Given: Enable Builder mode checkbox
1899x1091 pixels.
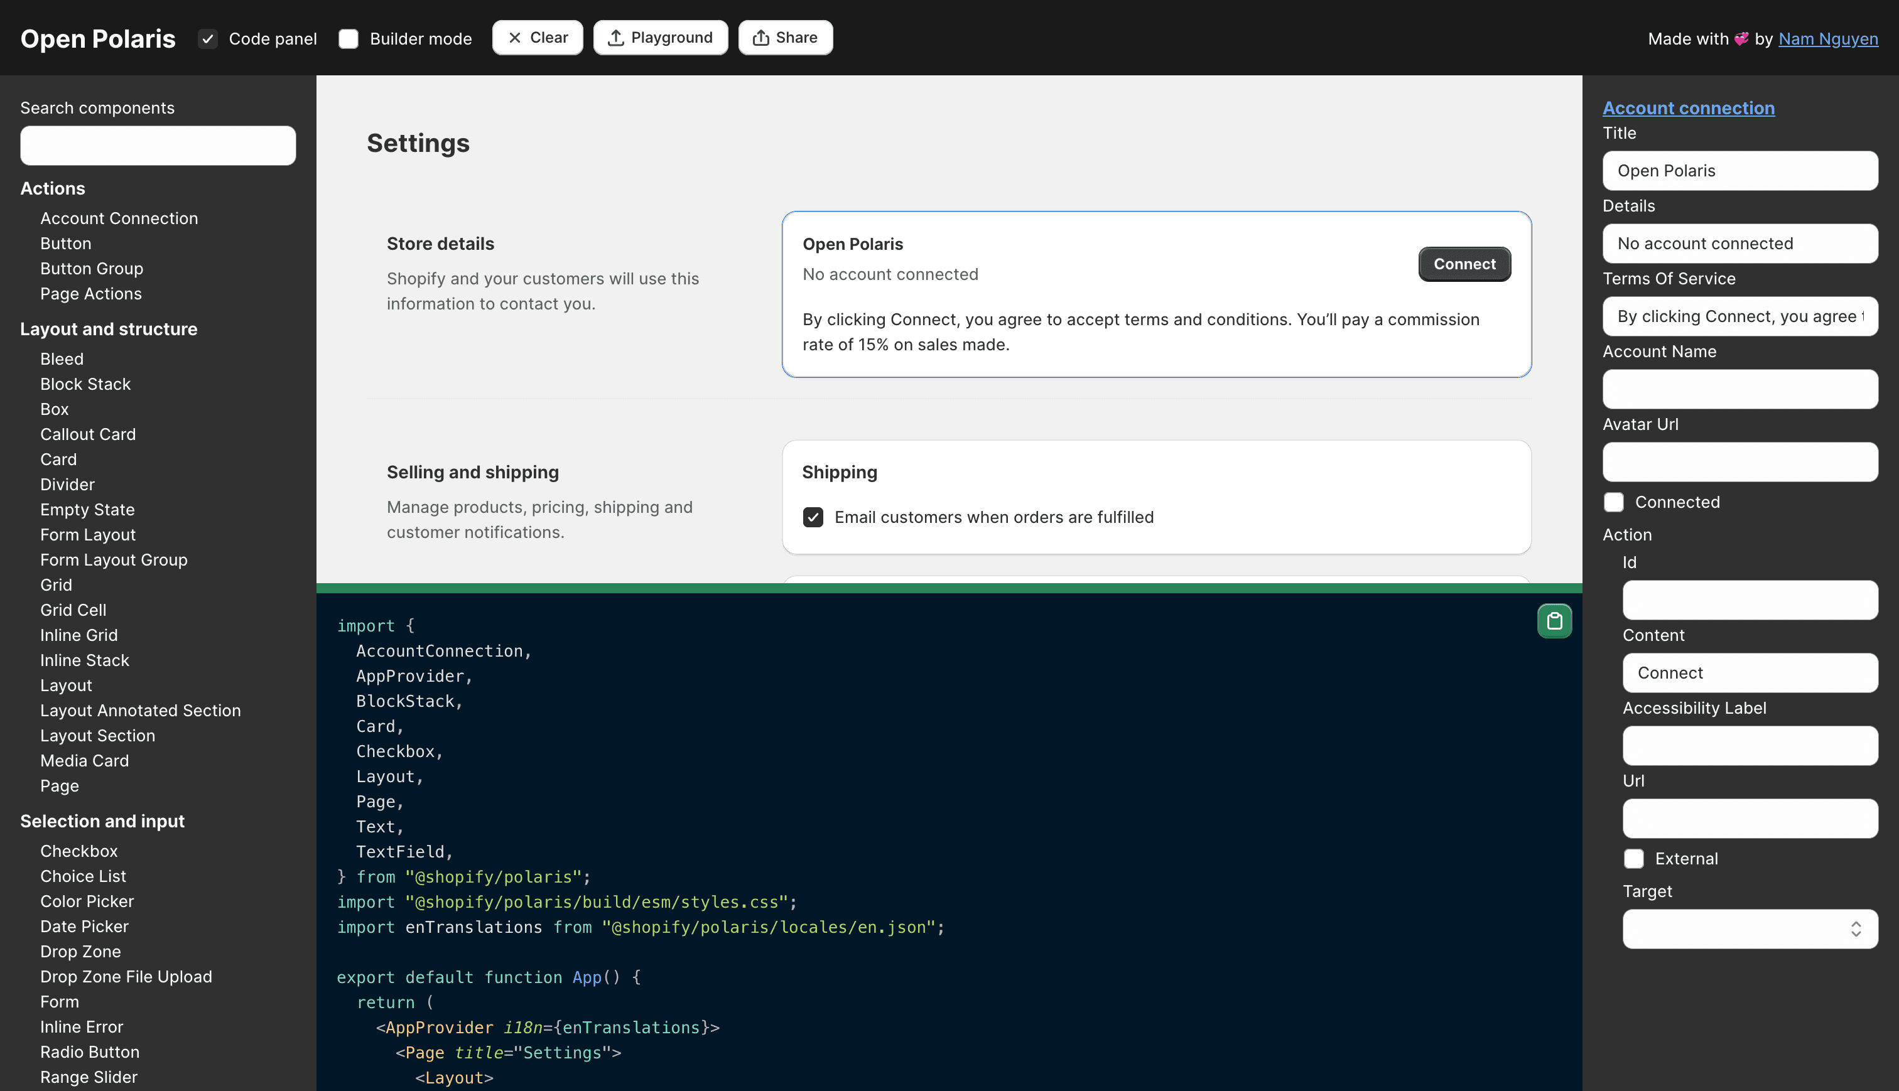Looking at the screenshot, I should coord(349,38).
